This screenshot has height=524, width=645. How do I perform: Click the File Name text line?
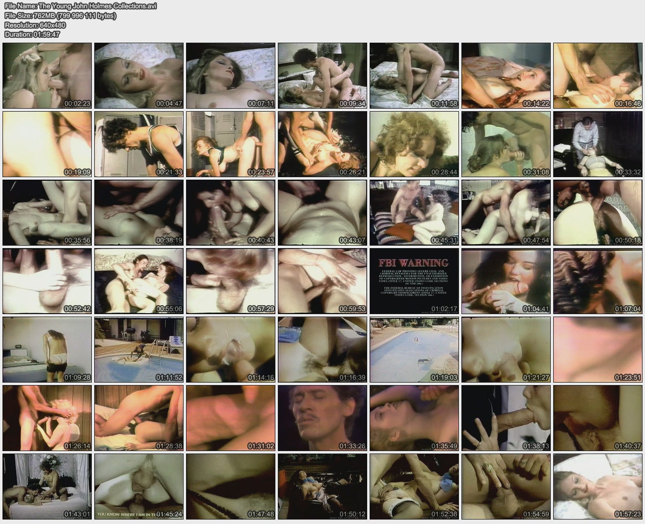[x=80, y=6]
